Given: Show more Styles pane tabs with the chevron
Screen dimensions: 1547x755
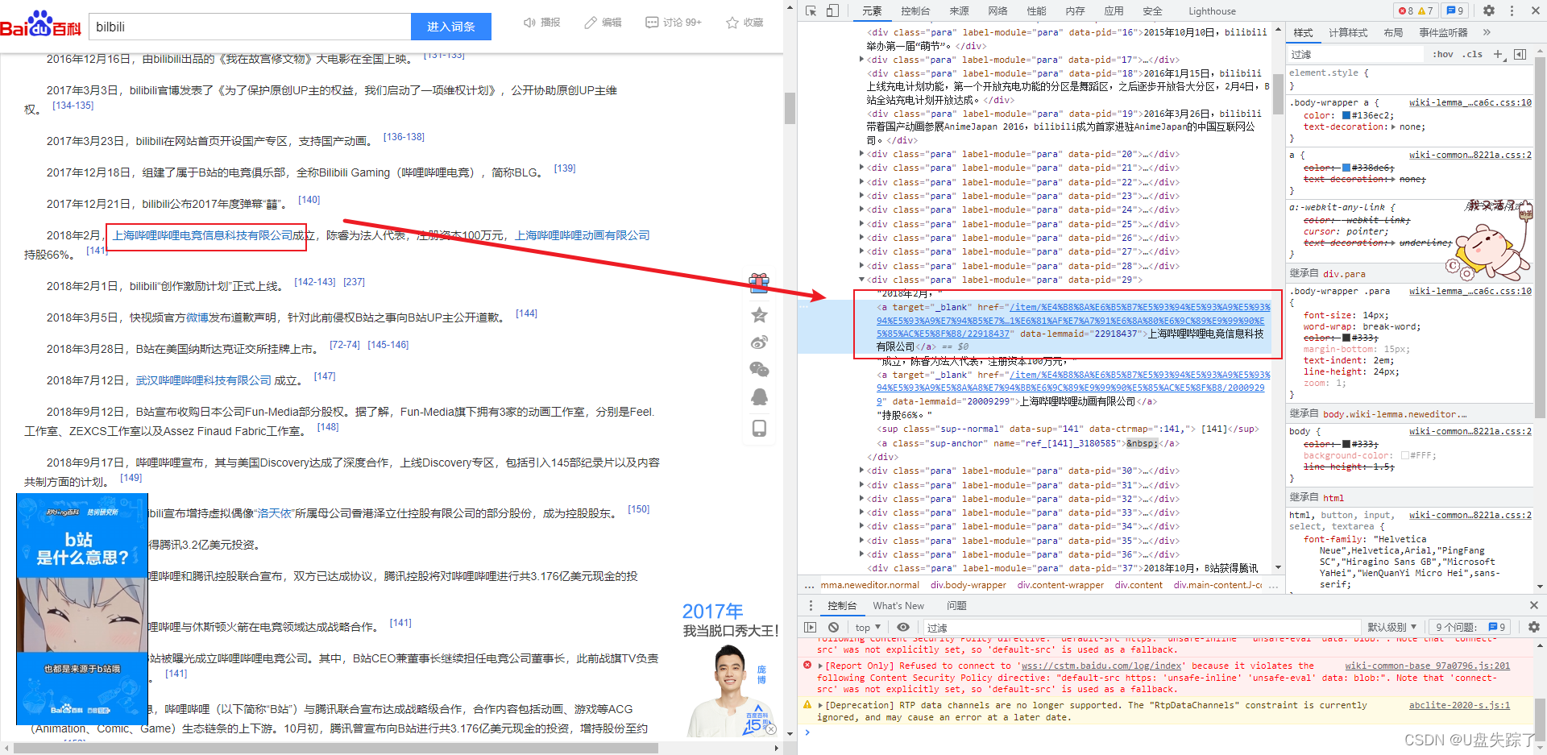Looking at the screenshot, I should (x=1487, y=32).
